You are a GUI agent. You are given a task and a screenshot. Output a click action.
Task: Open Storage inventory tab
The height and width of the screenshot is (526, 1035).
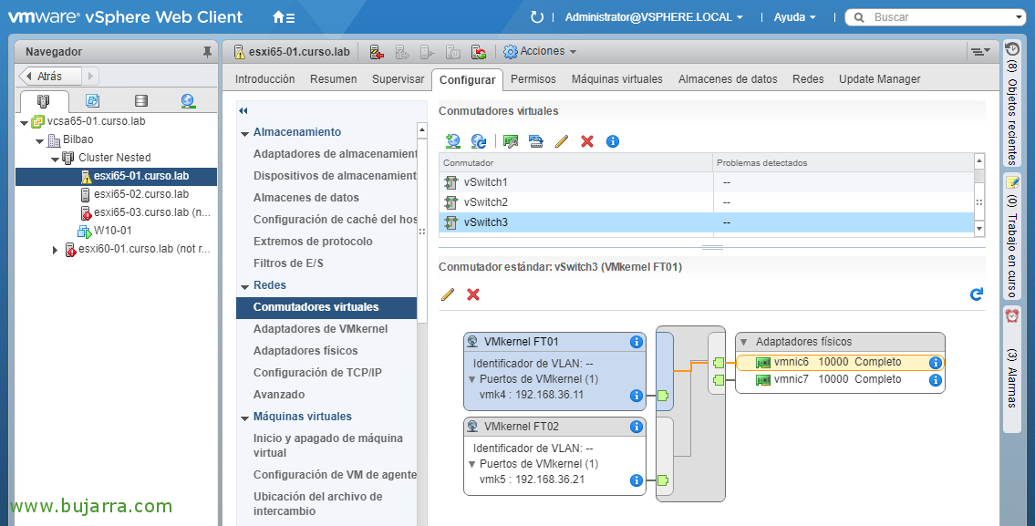pos(140,101)
